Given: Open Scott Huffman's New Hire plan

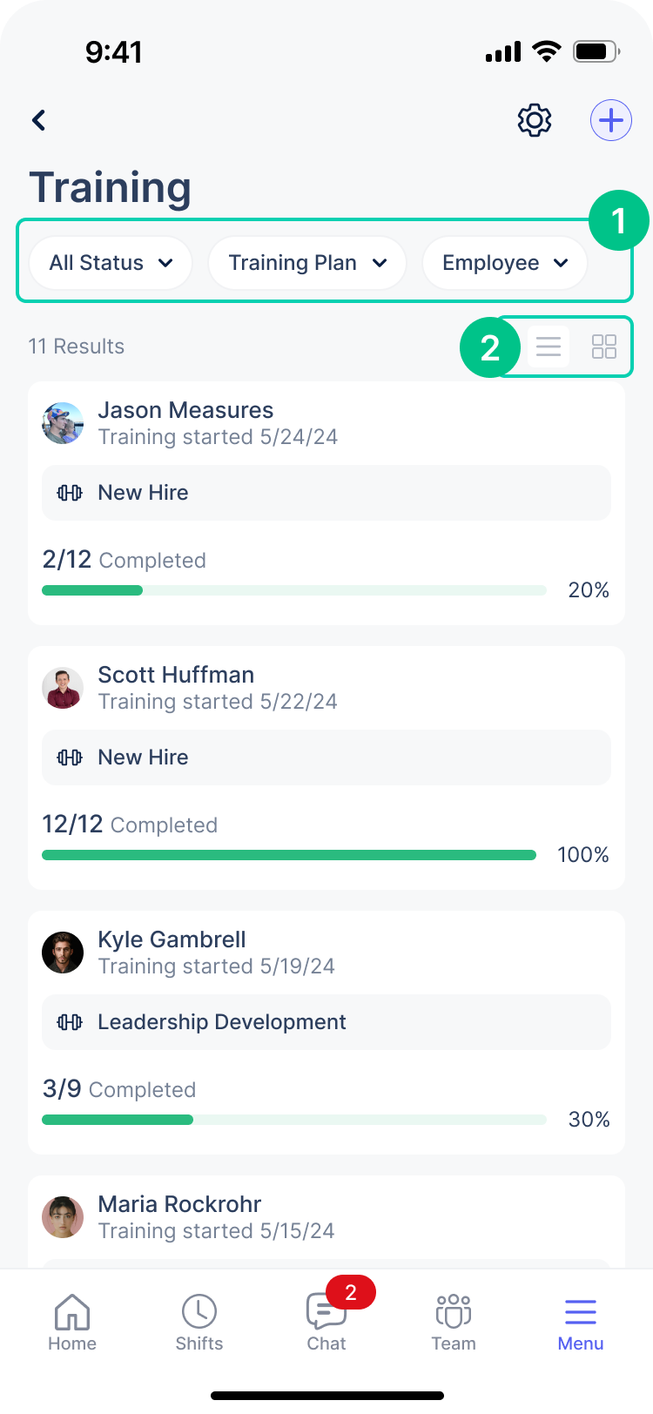Looking at the screenshot, I should click(x=326, y=757).
